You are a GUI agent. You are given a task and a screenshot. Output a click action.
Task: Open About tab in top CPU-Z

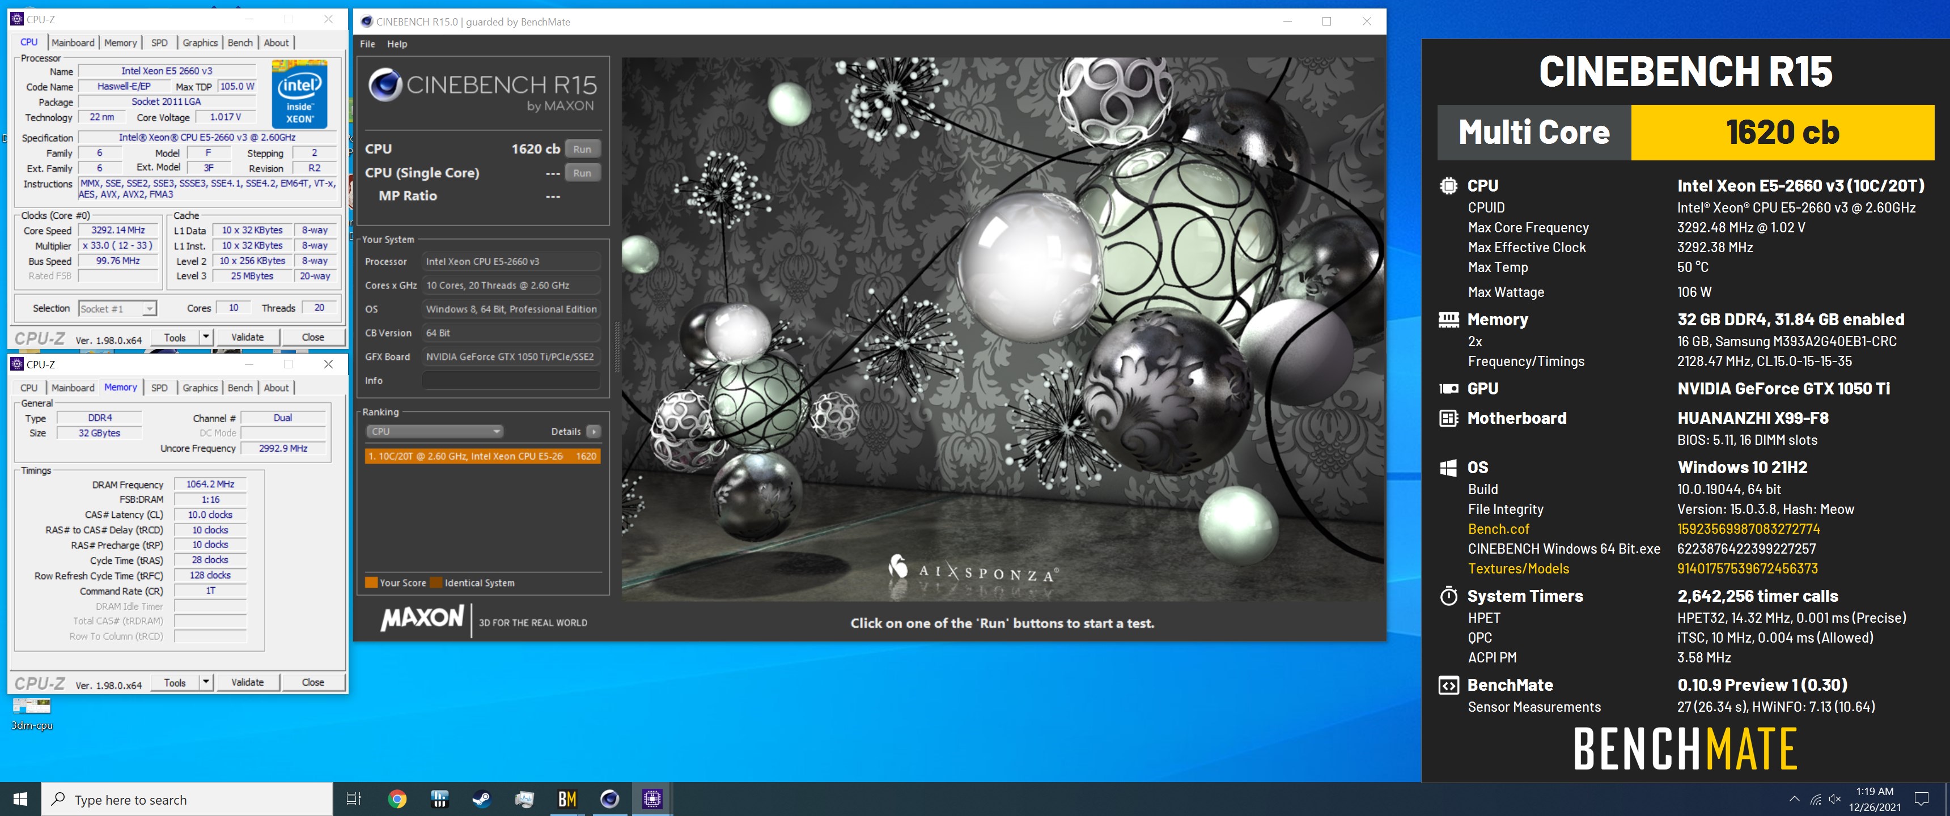pyautogui.click(x=276, y=42)
